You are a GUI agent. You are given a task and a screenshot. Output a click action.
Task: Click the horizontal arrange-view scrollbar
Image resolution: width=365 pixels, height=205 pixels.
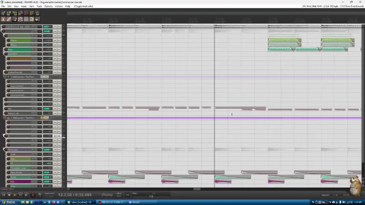point(197,189)
